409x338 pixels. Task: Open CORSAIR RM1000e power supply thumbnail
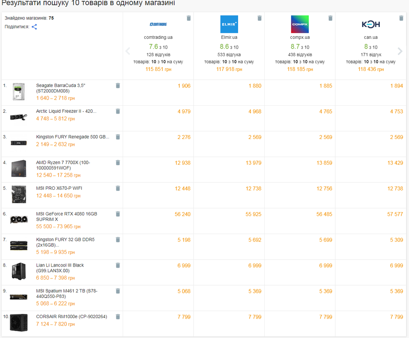tap(19, 323)
